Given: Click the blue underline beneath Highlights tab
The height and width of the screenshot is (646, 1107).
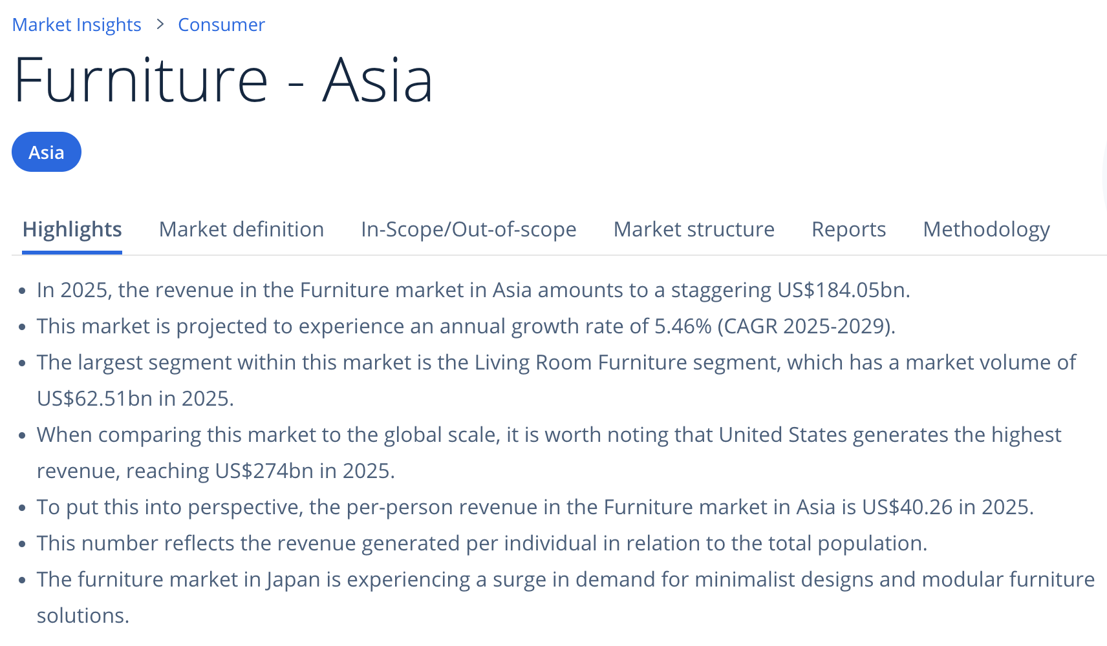Looking at the screenshot, I should point(72,252).
